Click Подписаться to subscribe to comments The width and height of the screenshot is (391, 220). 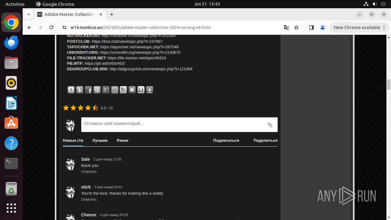point(226,141)
